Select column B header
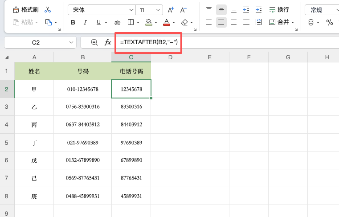 point(82,57)
